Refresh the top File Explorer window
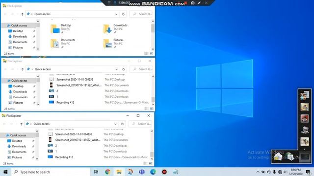This screenshot has height=176, width=314. (x=123, y=14)
